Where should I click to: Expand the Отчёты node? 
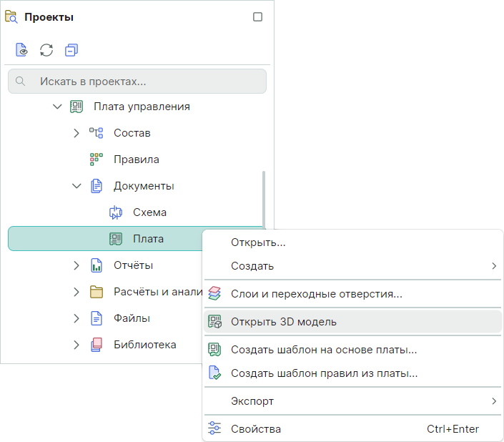(x=76, y=265)
